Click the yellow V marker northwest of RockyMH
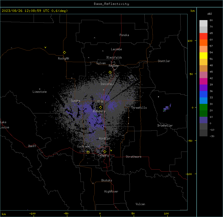223x217 pixels. click(x=45, y=47)
